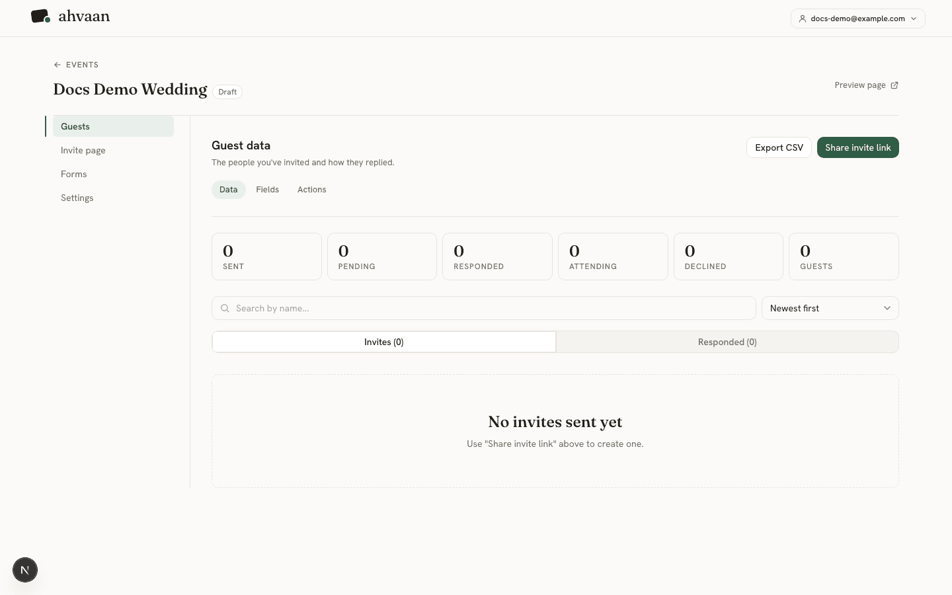The image size is (952, 595).
Task: Switch to the Actions sub-tab
Action: tap(312, 190)
